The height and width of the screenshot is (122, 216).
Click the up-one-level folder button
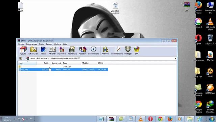click(x=21, y=58)
